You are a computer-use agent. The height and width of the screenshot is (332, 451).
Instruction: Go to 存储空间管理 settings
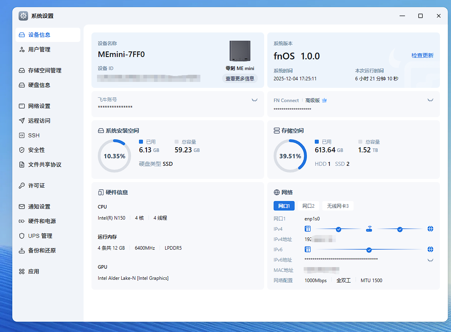pyautogui.click(x=44, y=70)
